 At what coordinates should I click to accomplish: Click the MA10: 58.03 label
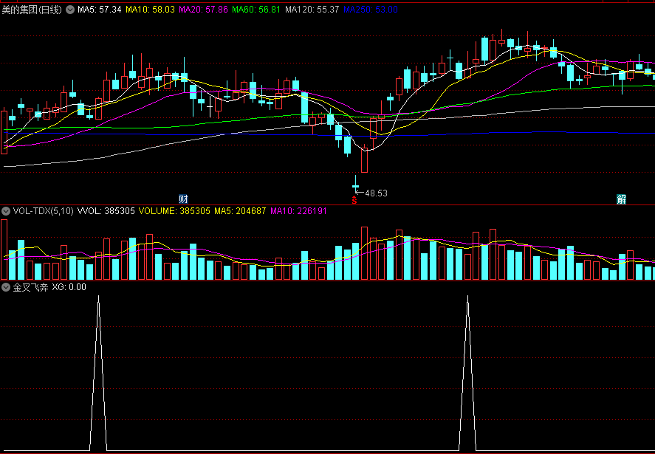point(150,10)
